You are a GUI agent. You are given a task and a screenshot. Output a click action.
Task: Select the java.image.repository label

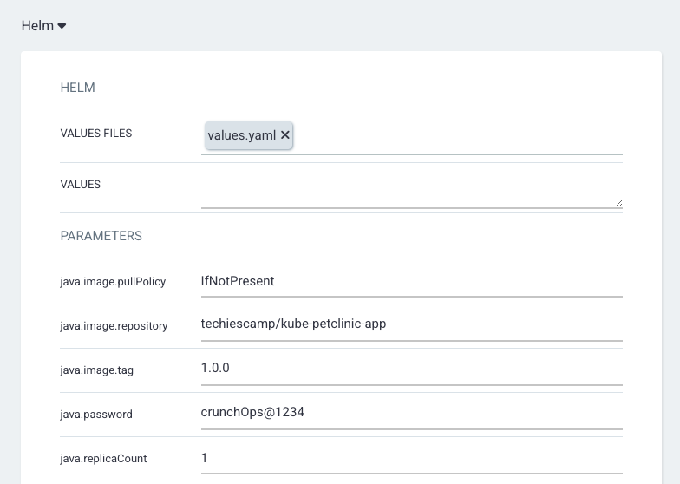coord(114,326)
